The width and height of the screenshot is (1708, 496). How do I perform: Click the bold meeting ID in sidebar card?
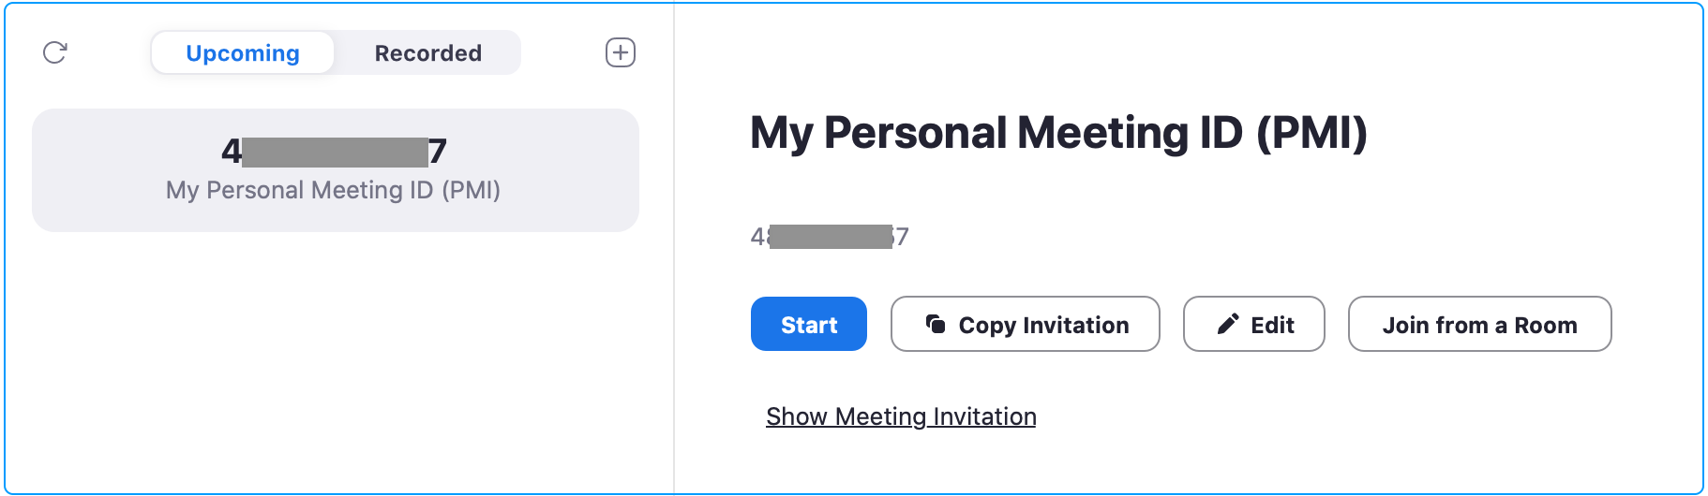[x=335, y=152]
